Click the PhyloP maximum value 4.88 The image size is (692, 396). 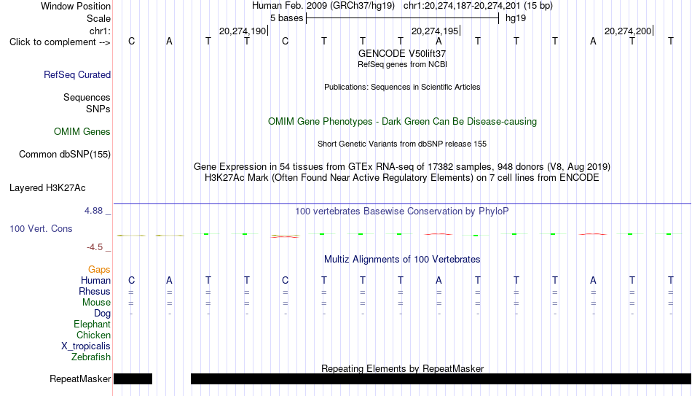[x=93, y=211]
